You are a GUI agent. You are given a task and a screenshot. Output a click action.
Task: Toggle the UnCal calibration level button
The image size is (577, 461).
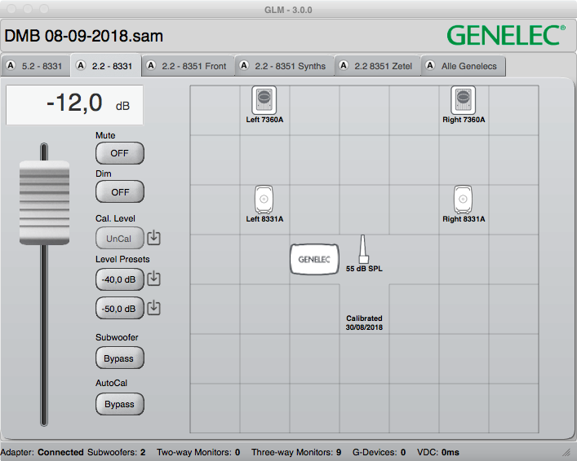[x=120, y=239]
